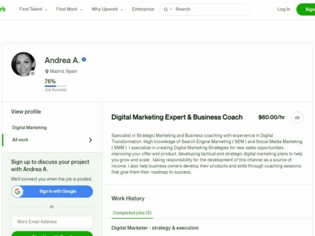Open Andrea's profile photo
This screenshot has width=315, height=236.
tap(23, 64)
